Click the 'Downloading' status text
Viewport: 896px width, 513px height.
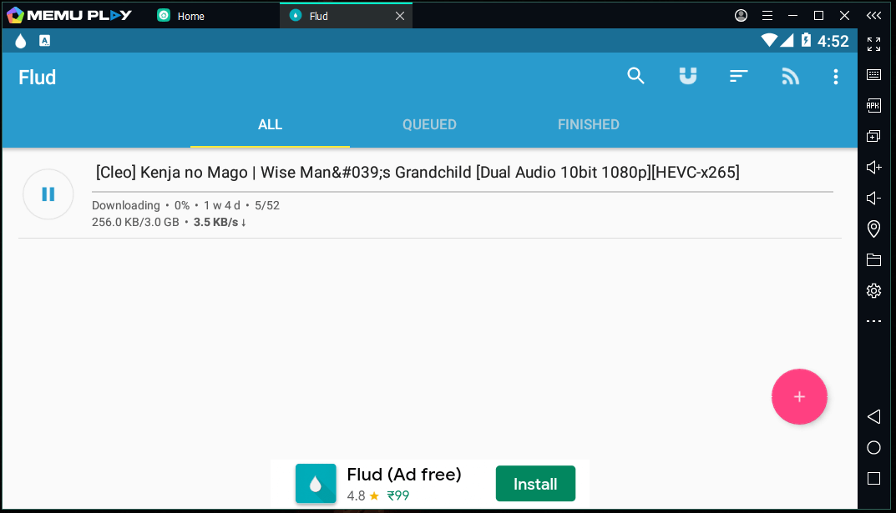[126, 205]
